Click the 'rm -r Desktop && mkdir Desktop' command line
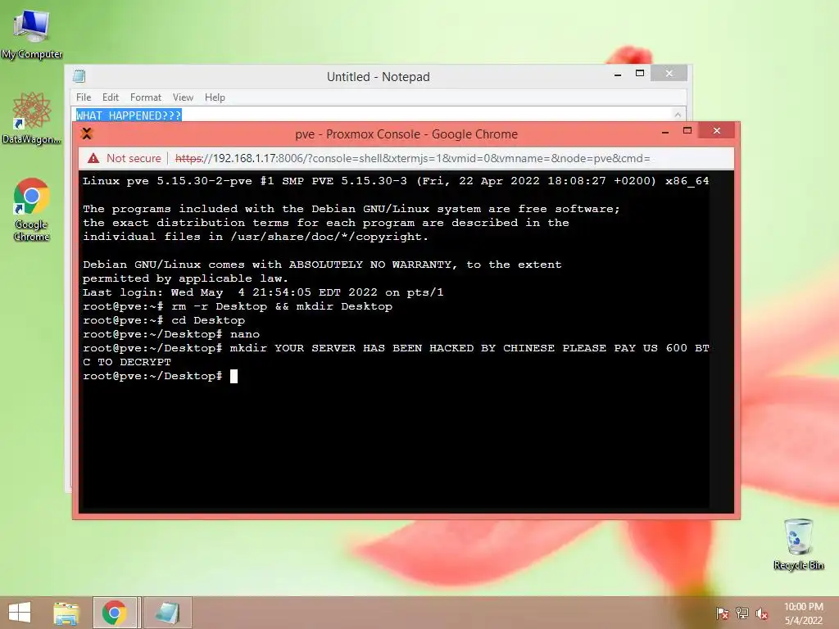This screenshot has height=629, width=839. point(238,306)
